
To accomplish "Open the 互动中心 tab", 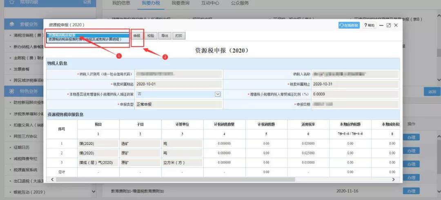I will [x=210, y=3].
